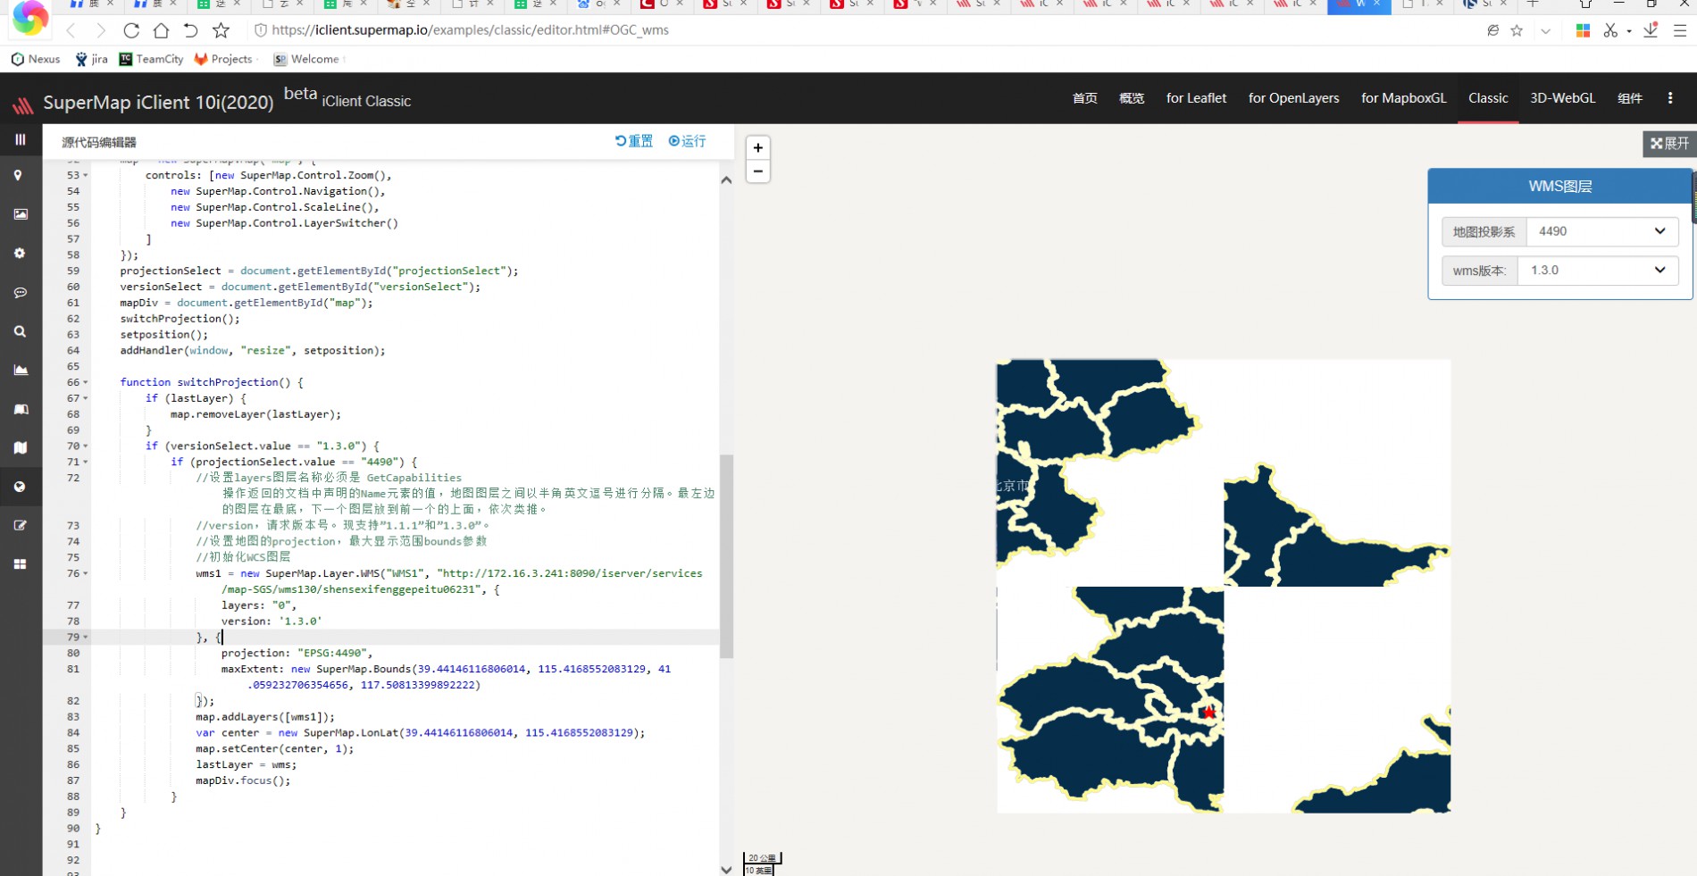Select the globe OGC sidebar category
The image size is (1697, 876).
pyautogui.click(x=20, y=487)
